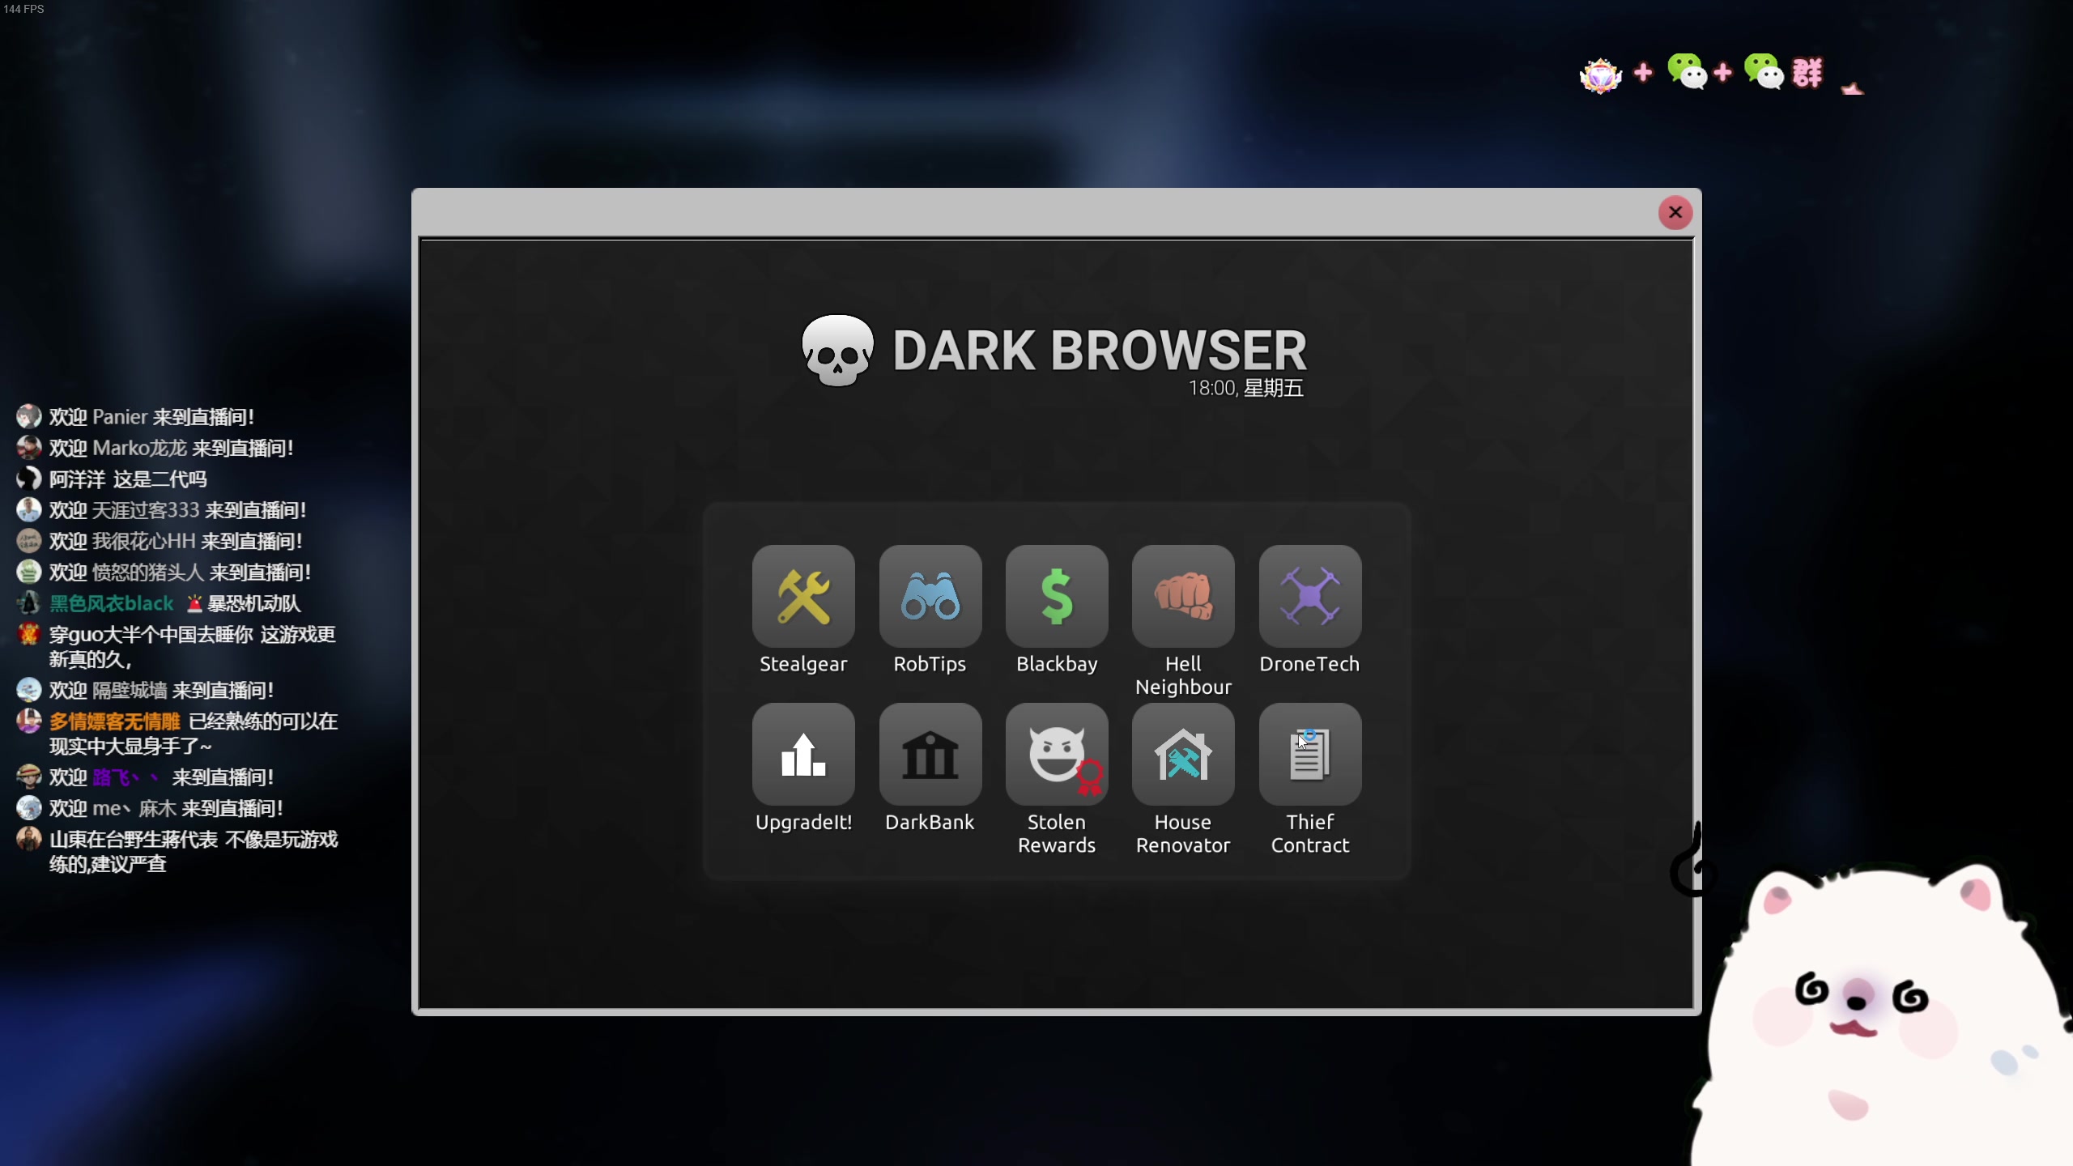The height and width of the screenshot is (1166, 2073).
Task: Open the RobTips binoculars icon
Action: pyautogui.click(x=930, y=596)
